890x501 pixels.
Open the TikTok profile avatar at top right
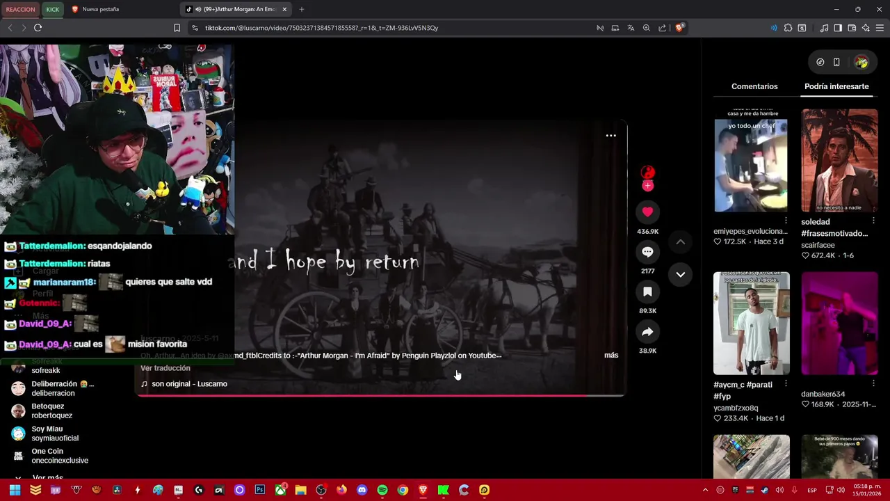861,62
